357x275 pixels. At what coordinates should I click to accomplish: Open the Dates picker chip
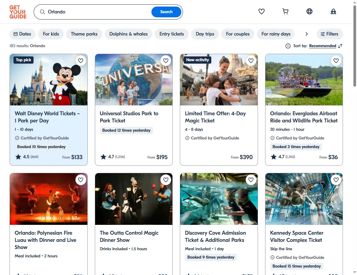[22, 34]
